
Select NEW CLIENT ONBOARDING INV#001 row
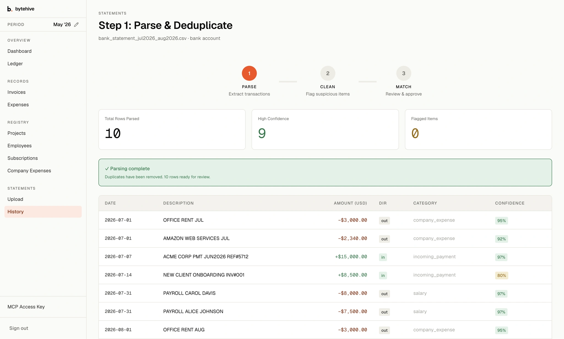click(x=325, y=275)
